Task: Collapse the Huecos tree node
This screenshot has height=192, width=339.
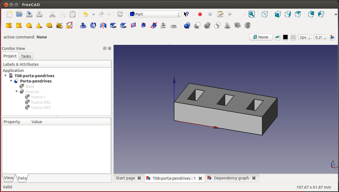Action: (17, 92)
